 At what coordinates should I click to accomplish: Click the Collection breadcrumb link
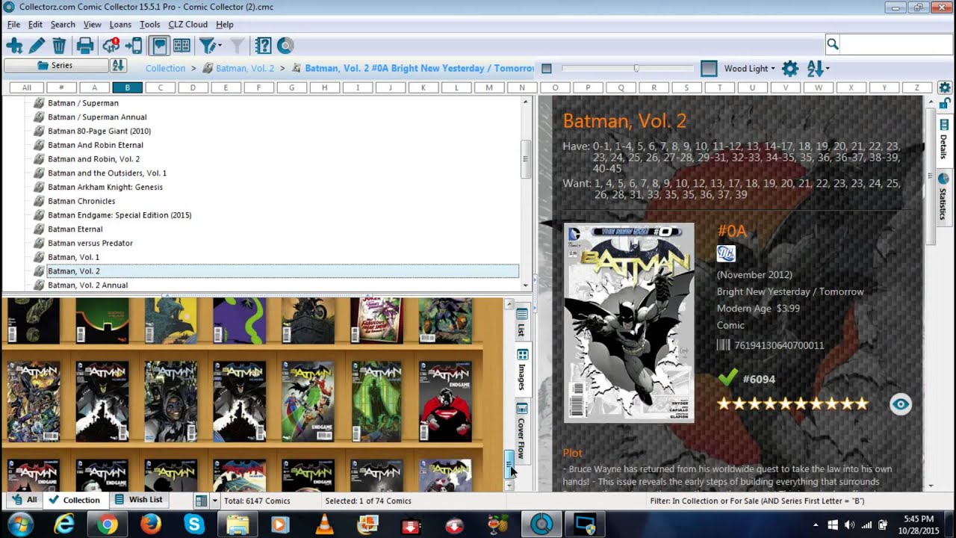pyautogui.click(x=165, y=68)
